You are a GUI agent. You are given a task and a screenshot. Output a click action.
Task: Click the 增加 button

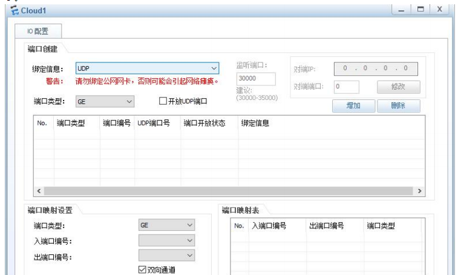[354, 106]
